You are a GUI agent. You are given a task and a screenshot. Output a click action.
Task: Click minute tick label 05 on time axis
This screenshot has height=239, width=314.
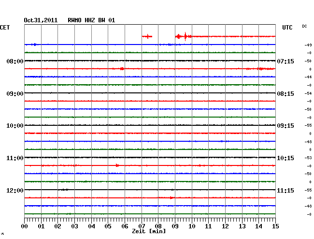click(108, 226)
